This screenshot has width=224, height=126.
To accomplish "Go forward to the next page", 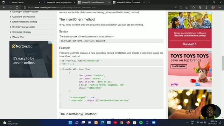I will tap(10, 7).
